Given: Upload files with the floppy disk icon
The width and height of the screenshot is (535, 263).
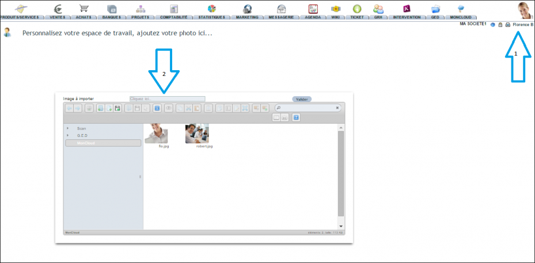Looking at the screenshot, I should tap(117, 108).
